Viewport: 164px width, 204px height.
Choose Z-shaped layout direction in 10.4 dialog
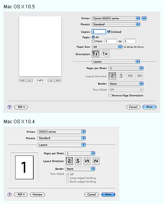click(x=69, y=161)
